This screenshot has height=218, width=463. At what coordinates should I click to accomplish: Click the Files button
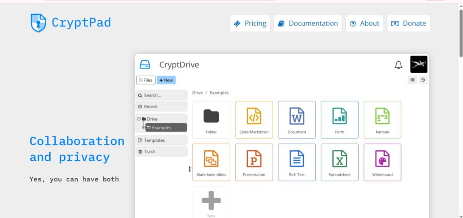[x=146, y=80]
